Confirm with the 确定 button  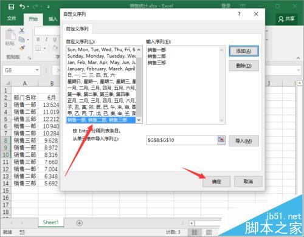[216, 181]
